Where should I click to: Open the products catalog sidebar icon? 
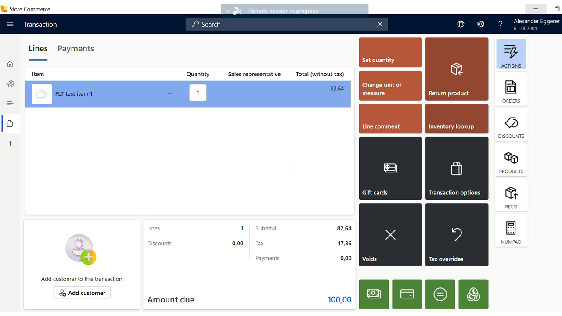click(x=10, y=84)
